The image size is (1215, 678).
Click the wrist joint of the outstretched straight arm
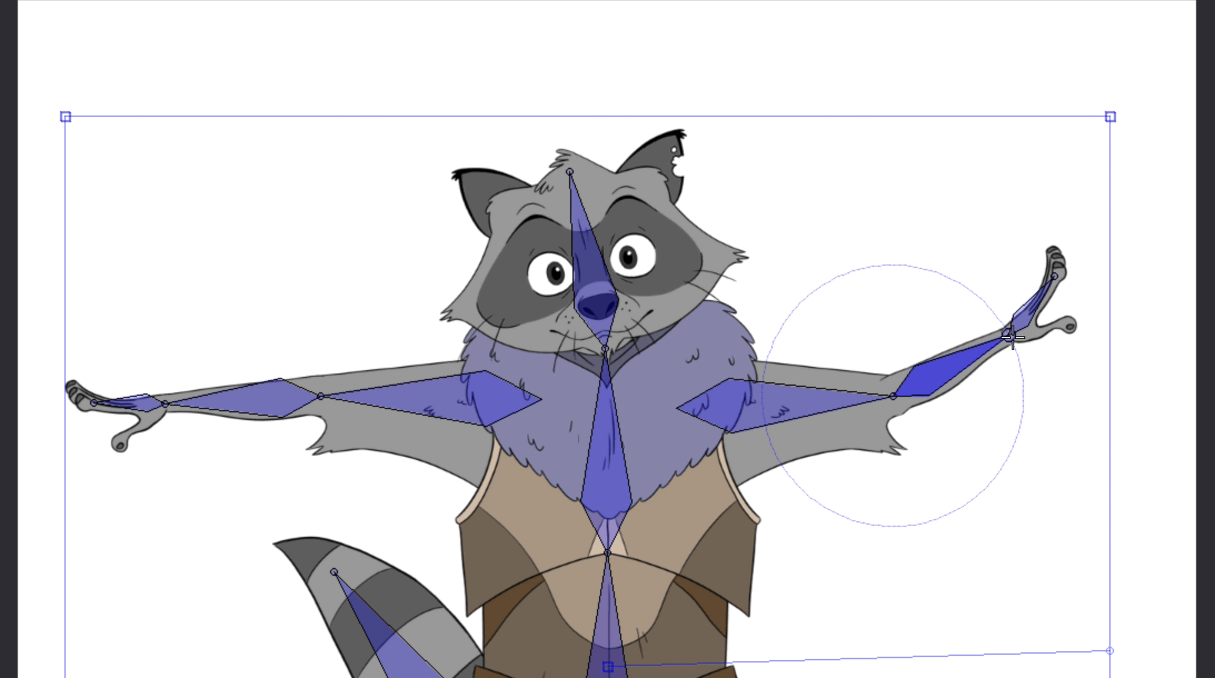165,404
